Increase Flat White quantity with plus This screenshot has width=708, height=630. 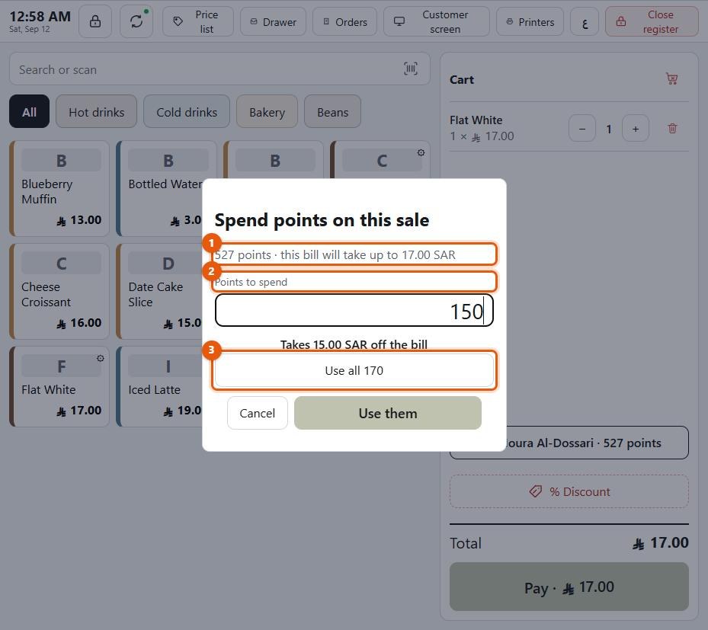tap(636, 129)
